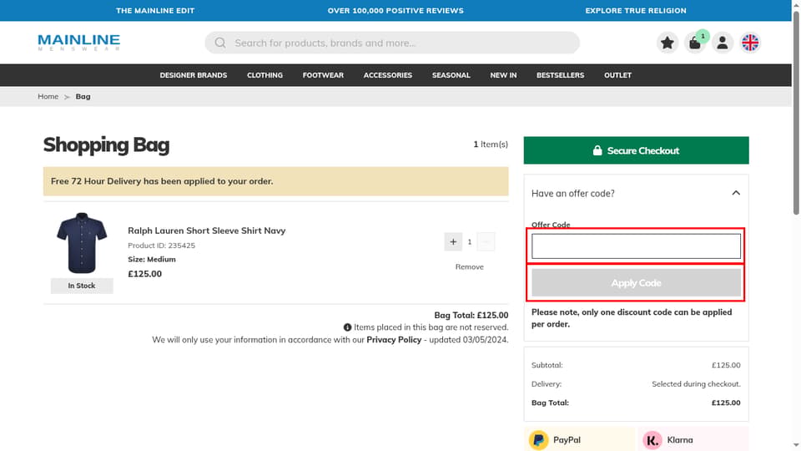This screenshot has height=451, width=801.
Task: Click the Shopping Bag heading
Action: pos(106,144)
